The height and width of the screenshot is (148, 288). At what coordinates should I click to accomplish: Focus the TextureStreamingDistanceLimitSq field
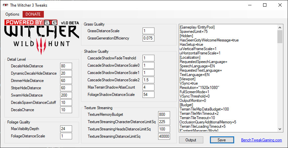point(164,136)
